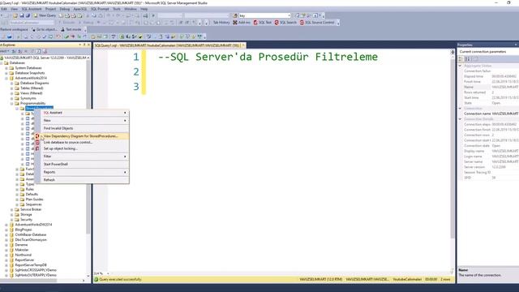
Task: Open SQL Assistant submenu in context menu
Action: [84, 113]
